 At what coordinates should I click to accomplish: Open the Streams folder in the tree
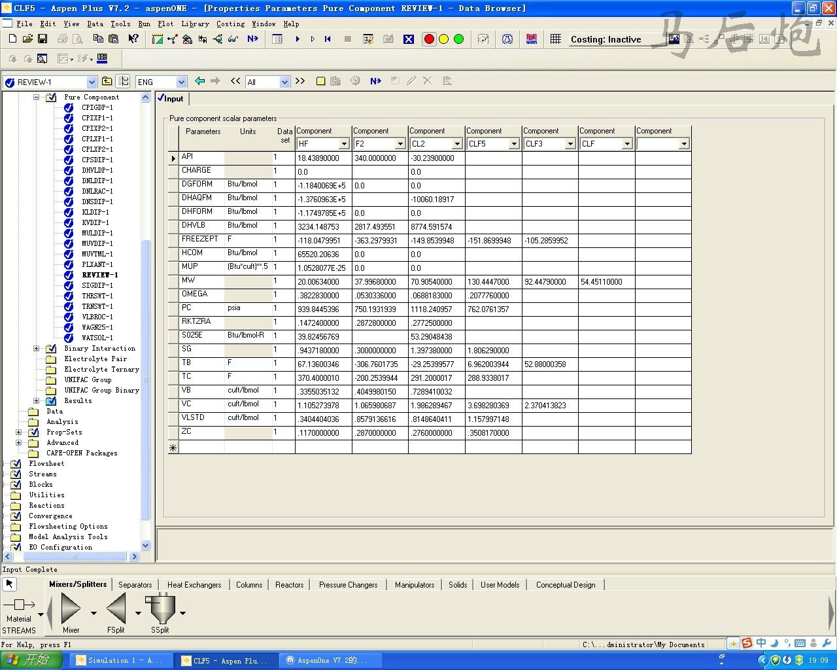coord(43,474)
